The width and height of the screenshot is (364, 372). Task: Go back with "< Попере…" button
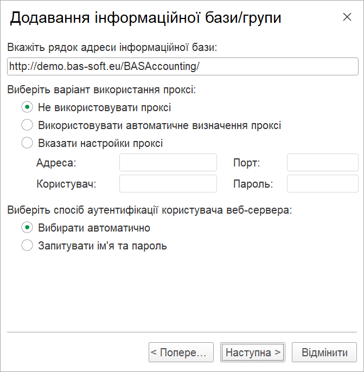[x=181, y=352]
